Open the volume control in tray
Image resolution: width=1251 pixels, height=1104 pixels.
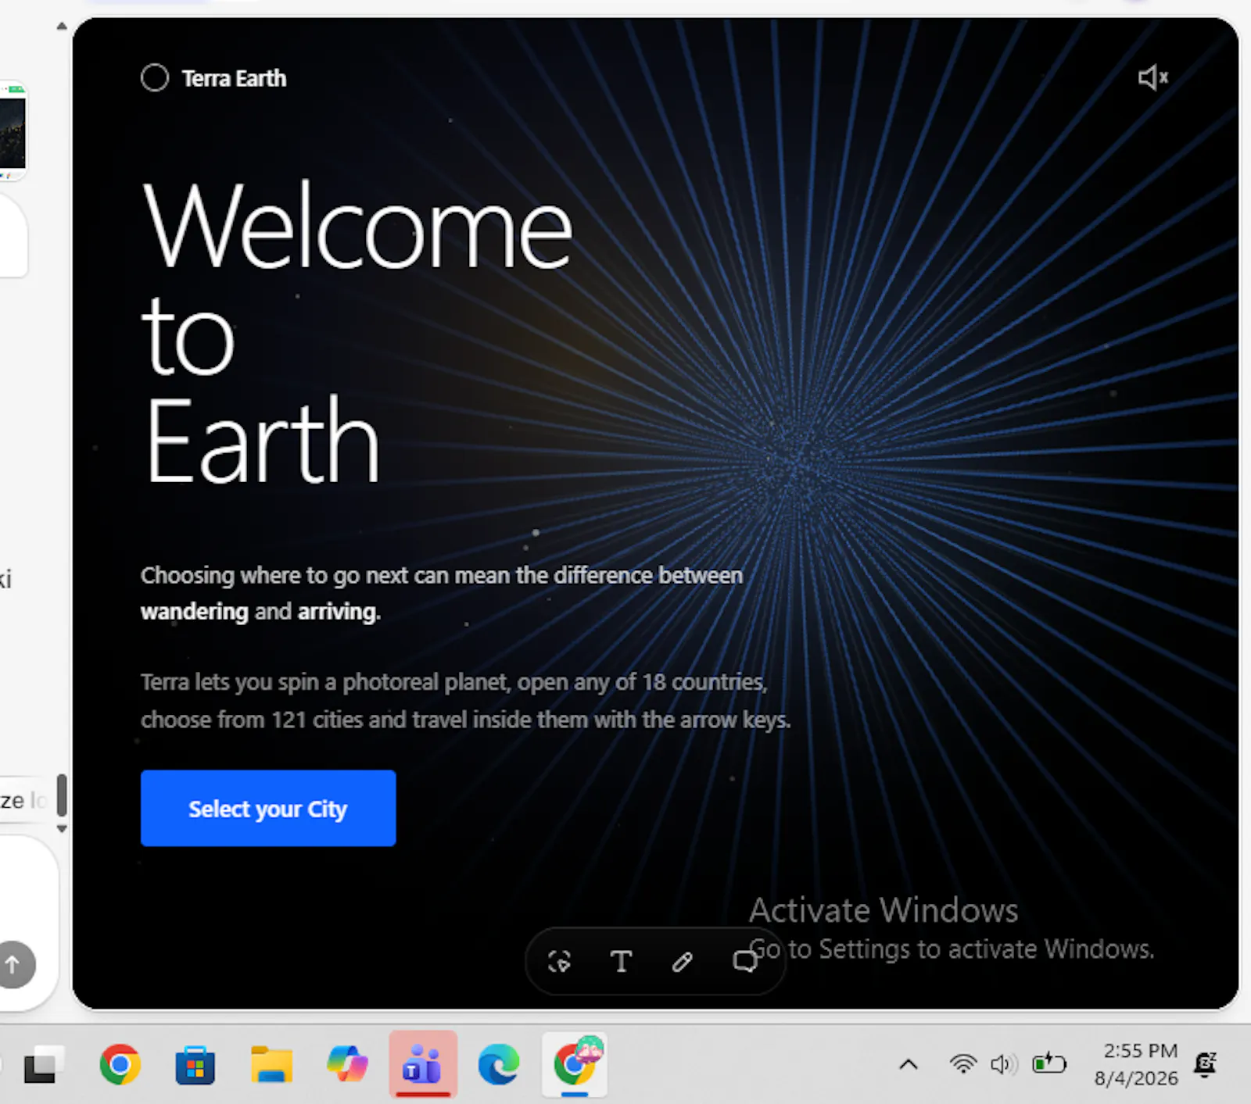[1004, 1064]
